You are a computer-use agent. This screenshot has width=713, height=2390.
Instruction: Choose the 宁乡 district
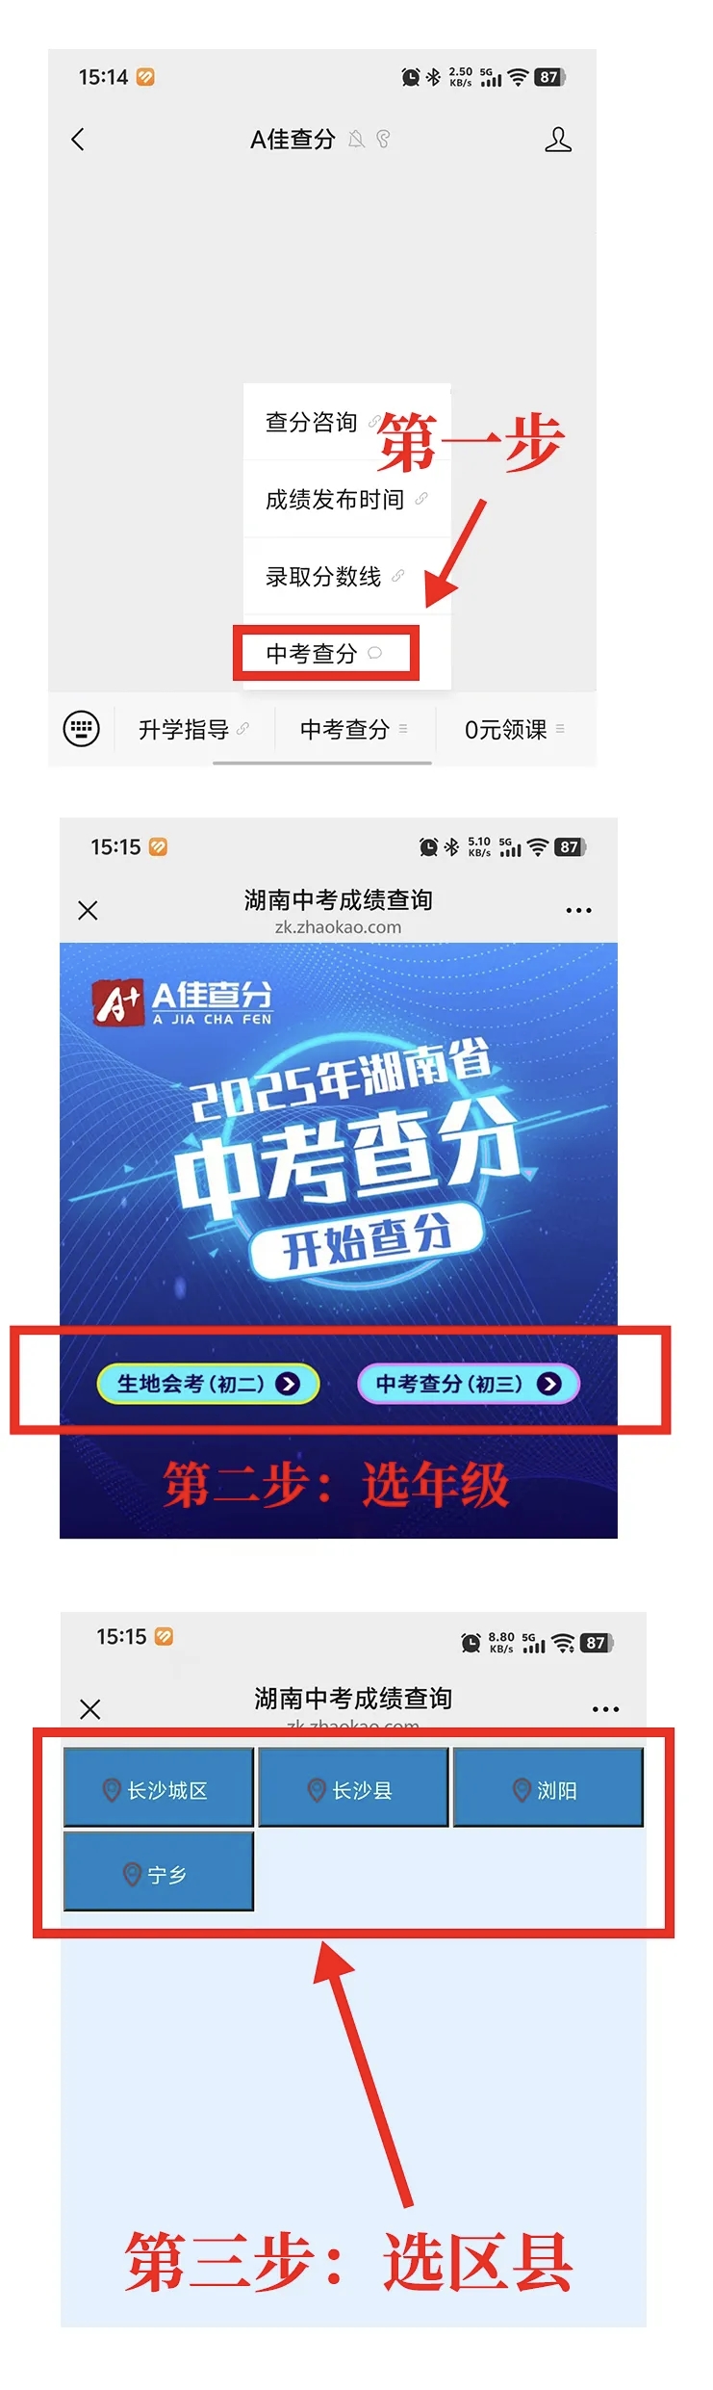click(158, 1873)
